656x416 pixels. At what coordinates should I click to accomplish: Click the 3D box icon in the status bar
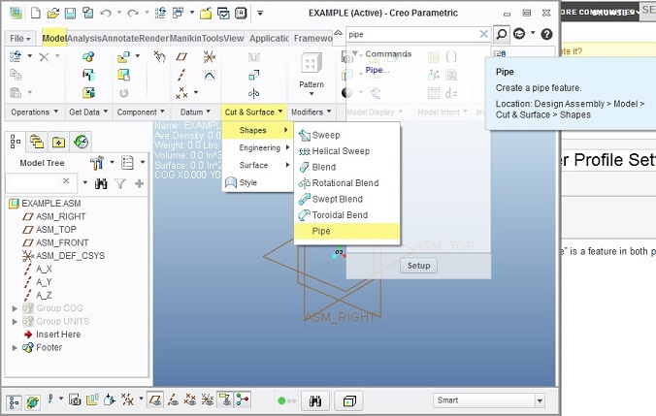tap(349, 401)
